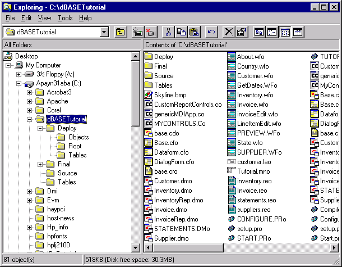Expand the Corel folder node

(x=30, y=110)
